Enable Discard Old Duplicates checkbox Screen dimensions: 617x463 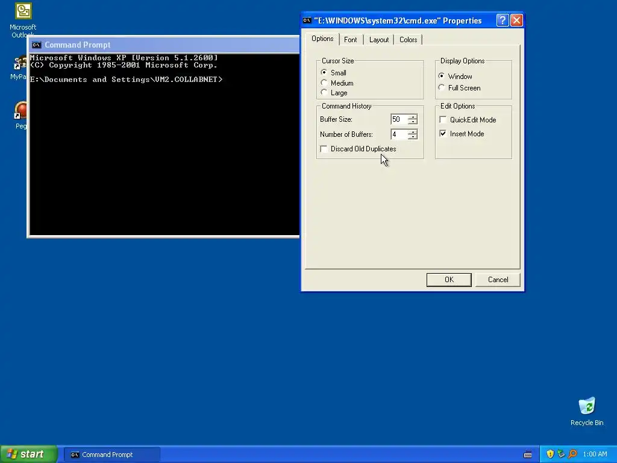point(324,149)
